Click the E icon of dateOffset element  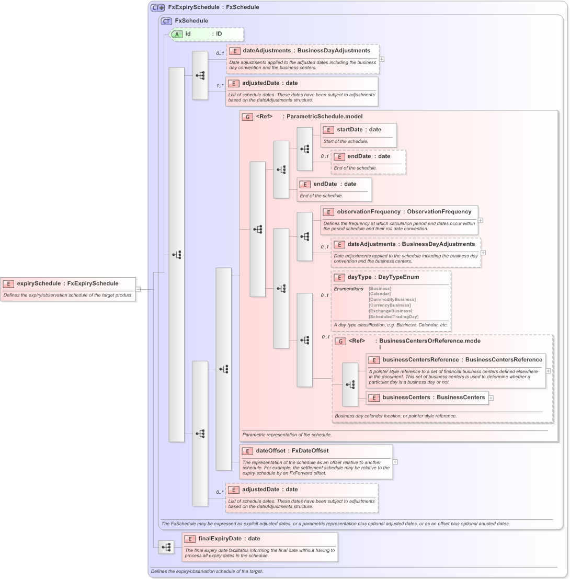pyautogui.click(x=247, y=451)
